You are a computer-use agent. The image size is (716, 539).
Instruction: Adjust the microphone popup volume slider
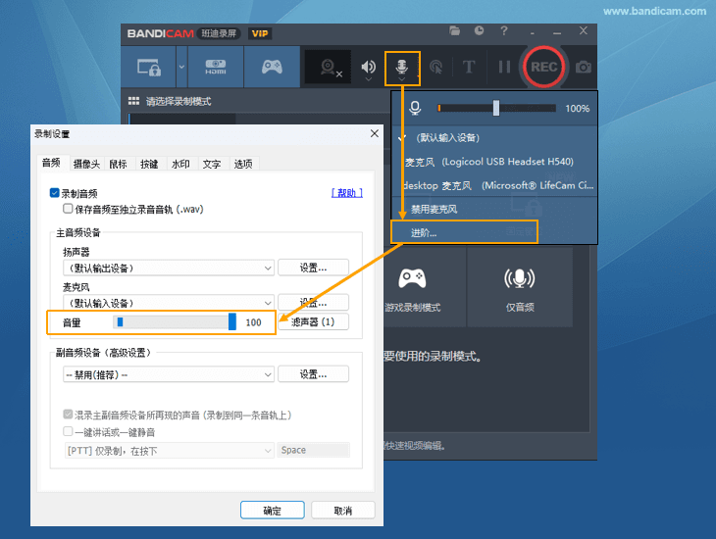496,108
